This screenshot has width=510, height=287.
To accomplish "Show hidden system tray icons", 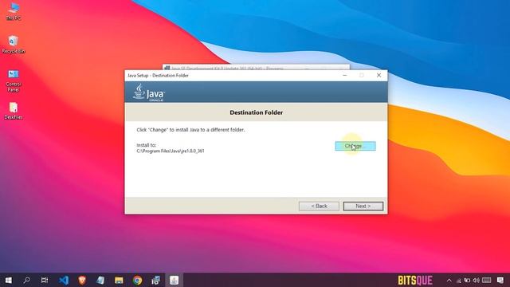I will 449,280.
